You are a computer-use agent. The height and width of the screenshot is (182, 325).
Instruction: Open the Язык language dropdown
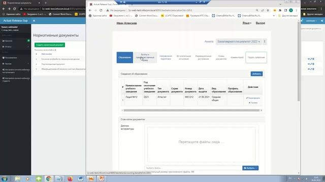(247, 23)
